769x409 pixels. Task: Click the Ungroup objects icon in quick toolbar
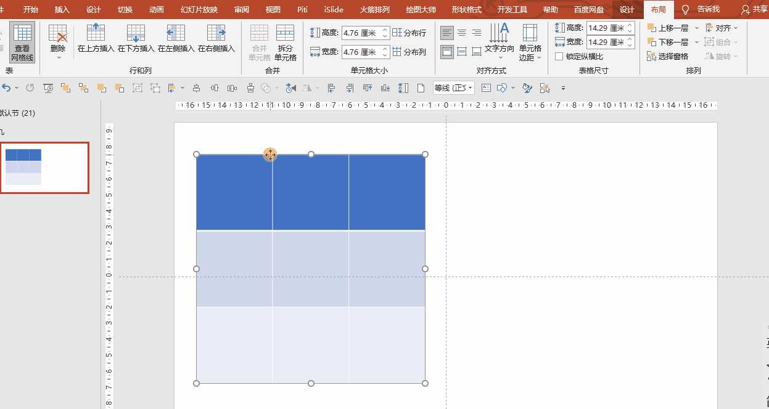[155, 88]
